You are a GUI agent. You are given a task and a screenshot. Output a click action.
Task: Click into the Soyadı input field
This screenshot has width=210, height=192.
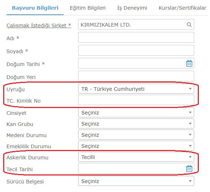tap(136, 50)
